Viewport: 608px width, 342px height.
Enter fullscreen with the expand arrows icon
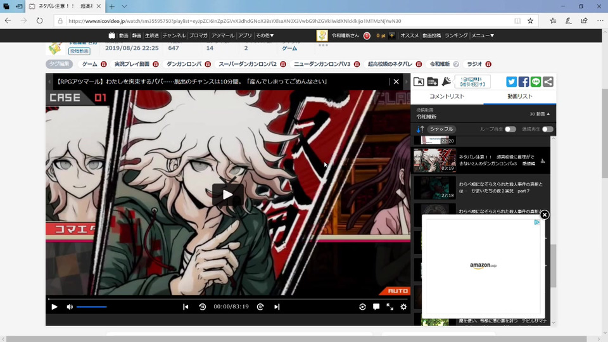389,307
